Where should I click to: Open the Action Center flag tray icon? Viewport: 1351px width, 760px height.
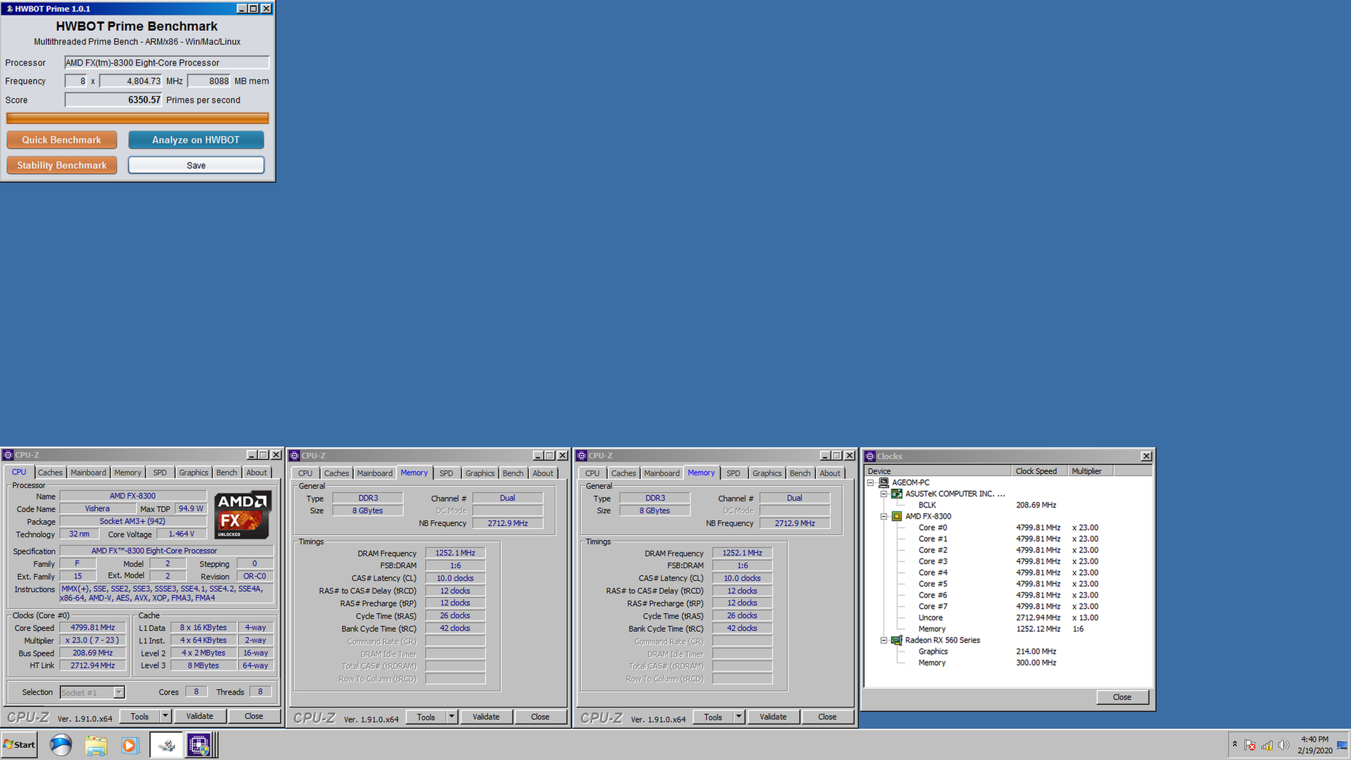point(1250,745)
